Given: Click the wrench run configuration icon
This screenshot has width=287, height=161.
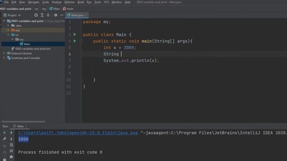Looking at the screenshot, I should [x=4, y=139].
